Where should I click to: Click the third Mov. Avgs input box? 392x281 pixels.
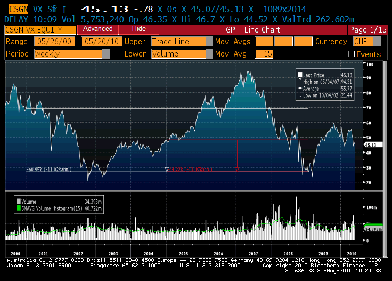click(x=303, y=42)
